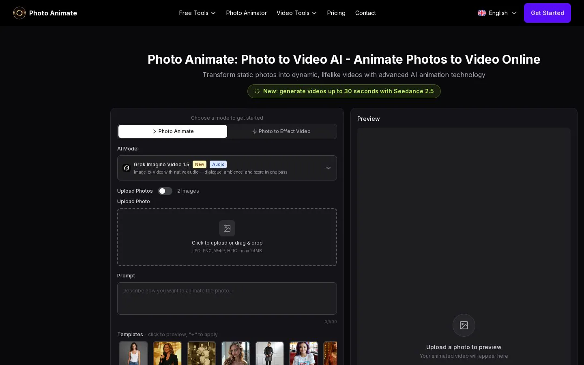Image resolution: width=584 pixels, height=365 pixels.
Task: Select the purple-haired girl template
Action: [304, 353]
